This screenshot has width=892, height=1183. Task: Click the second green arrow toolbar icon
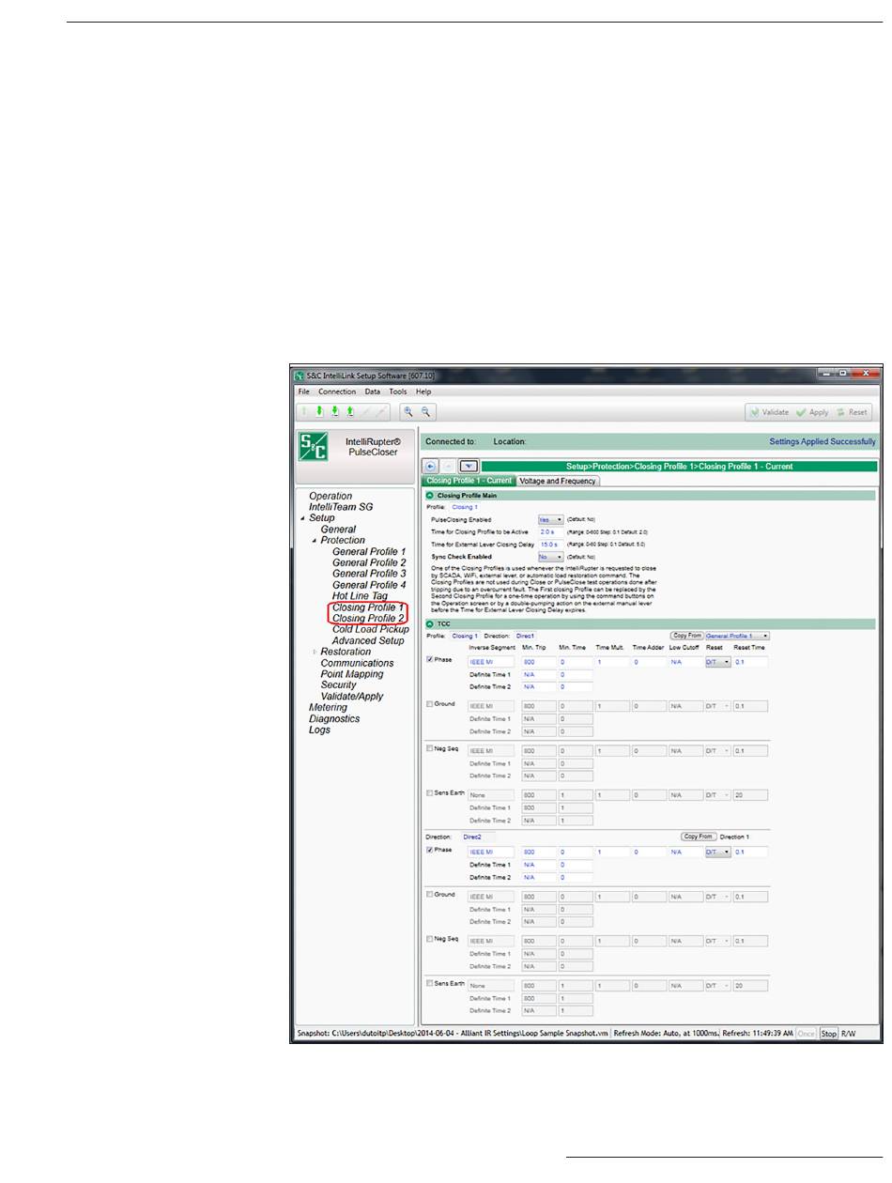319,411
